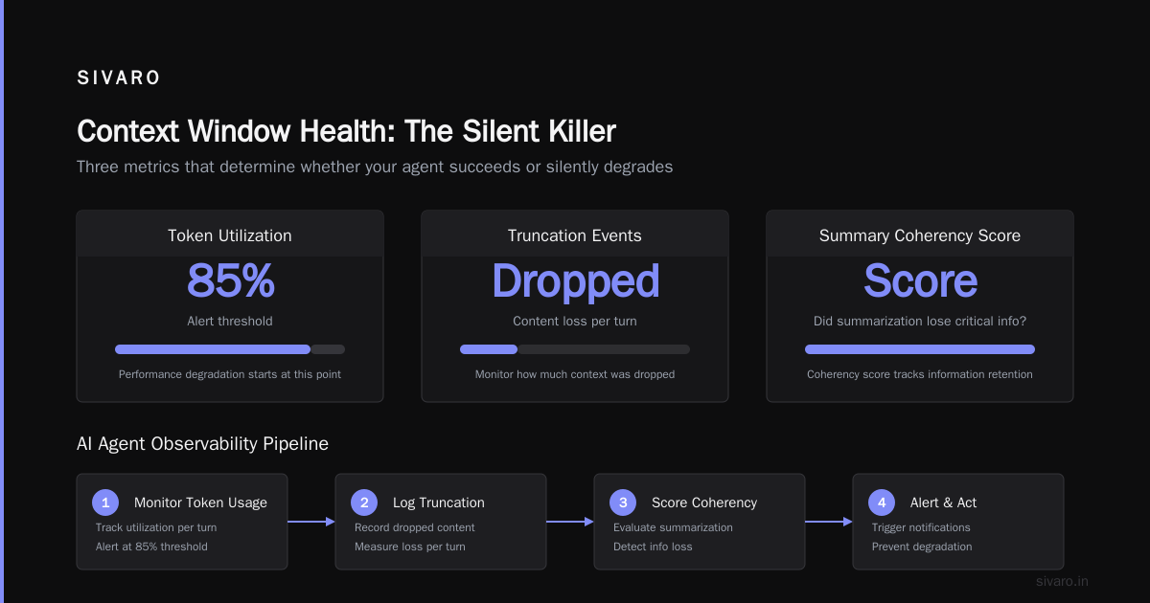This screenshot has height=603, width=1150.
Task: Click the Alert & Act step title
Action: (943, 502)
